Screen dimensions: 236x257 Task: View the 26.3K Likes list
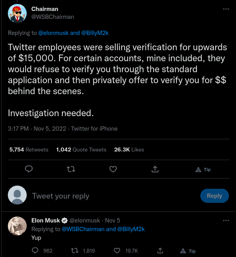tap(129, 149)
